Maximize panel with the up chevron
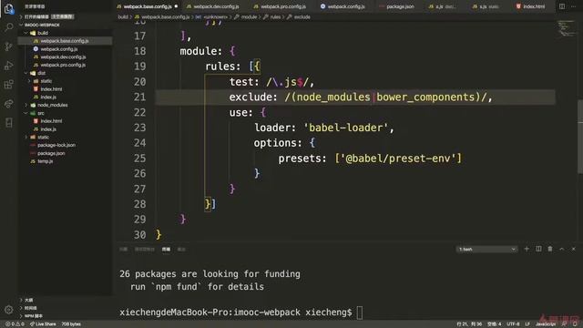 561,249
